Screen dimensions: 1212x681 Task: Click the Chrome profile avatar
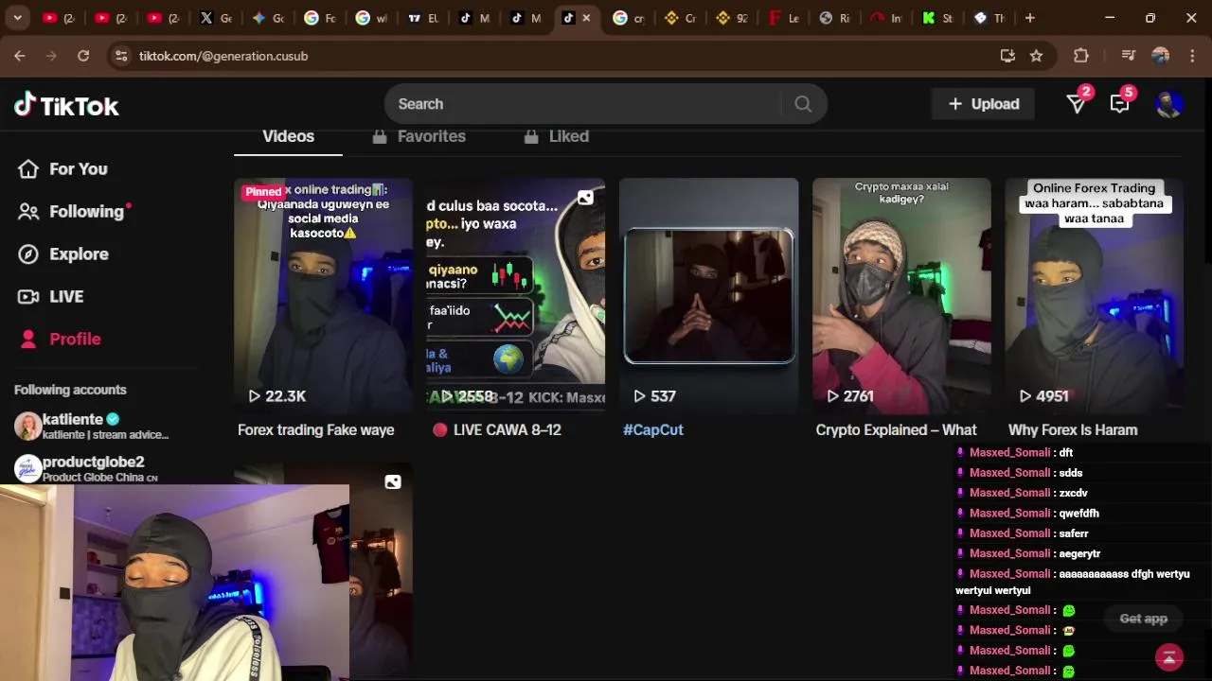pos(1161,56)
